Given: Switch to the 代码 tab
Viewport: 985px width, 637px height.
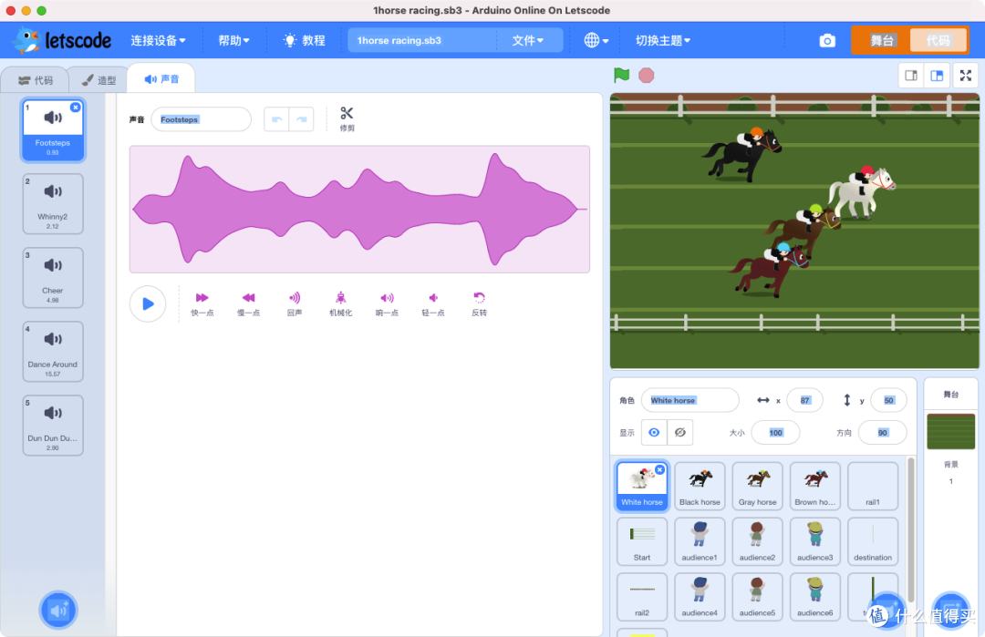Looking at the screenshot, I should (x=36, y=80).
